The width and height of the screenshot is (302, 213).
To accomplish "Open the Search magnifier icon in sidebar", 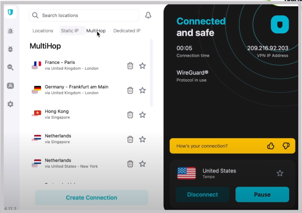I will [x=10, y=67].
